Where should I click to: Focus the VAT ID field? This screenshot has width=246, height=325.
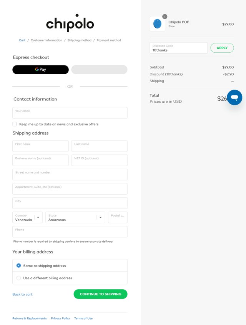click(100, 160)
